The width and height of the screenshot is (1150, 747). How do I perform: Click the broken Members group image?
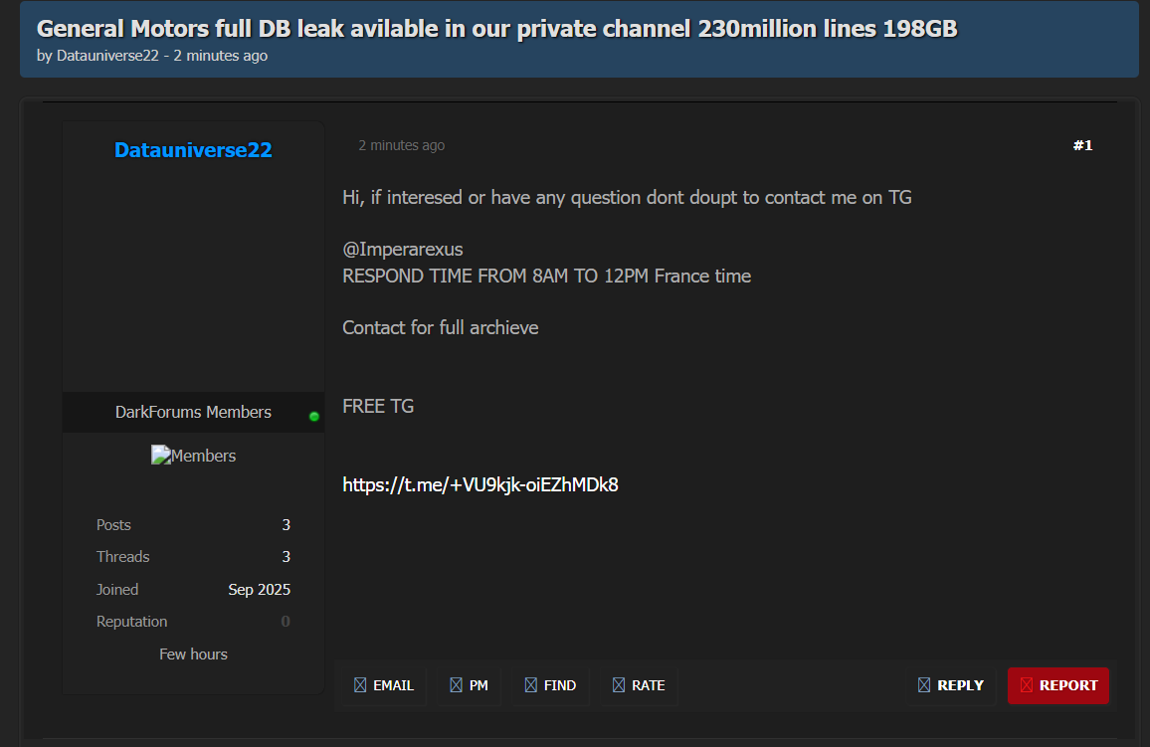pos(160,456)
